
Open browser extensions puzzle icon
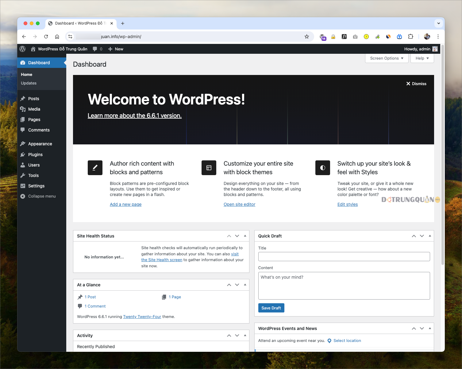410,37
